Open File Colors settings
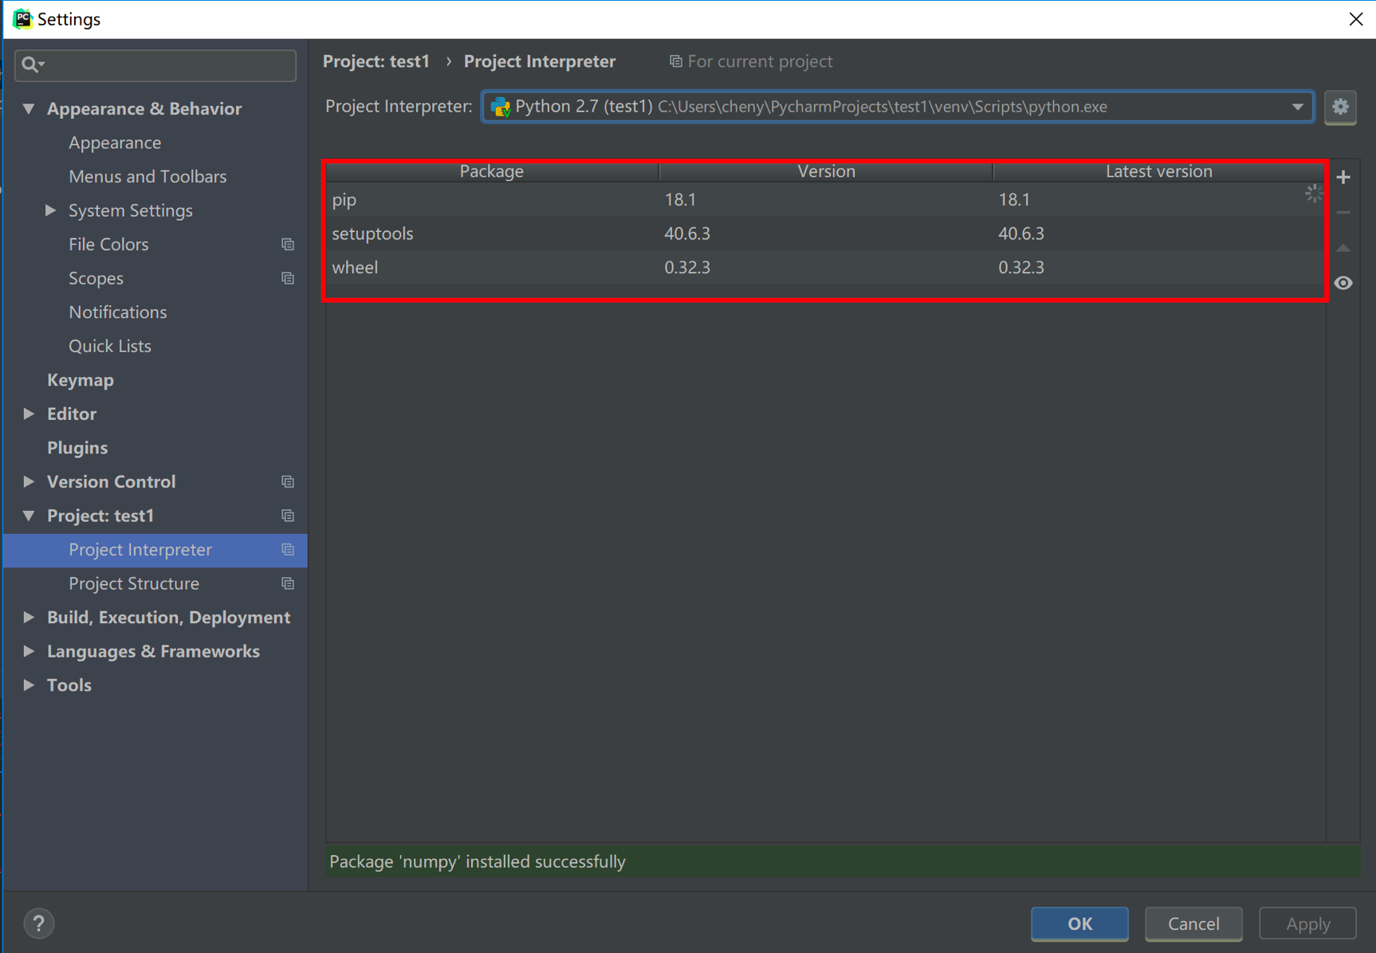 108,245
